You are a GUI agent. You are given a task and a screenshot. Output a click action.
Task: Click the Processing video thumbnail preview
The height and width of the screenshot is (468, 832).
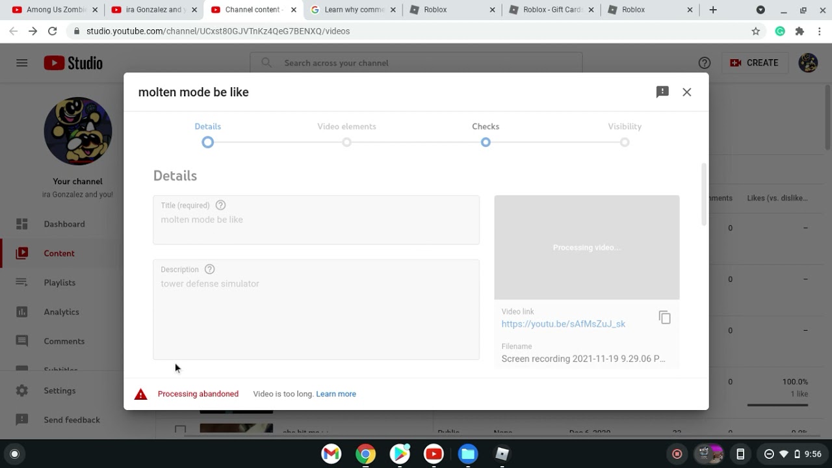coord(587,247)
